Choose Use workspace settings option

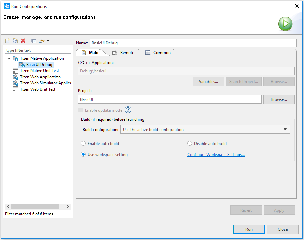tap(83, 155)
